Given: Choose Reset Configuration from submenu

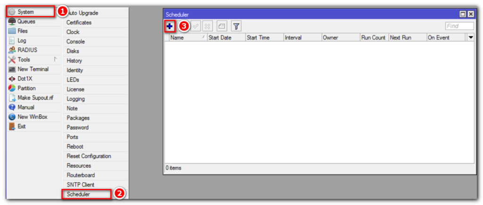Looking at the screenshot, I should (x=89, y=156).
